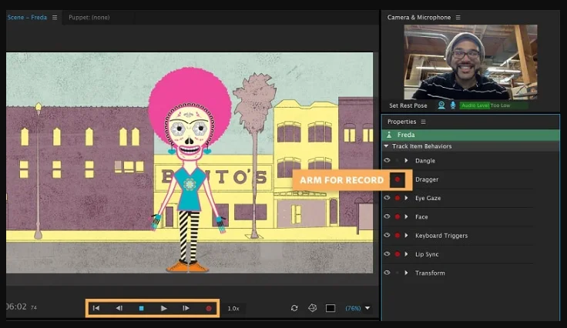This screenshot has width=567, height=328.
Task: Hide the Dangle behavior eye toggle
Action: (387, 160)
